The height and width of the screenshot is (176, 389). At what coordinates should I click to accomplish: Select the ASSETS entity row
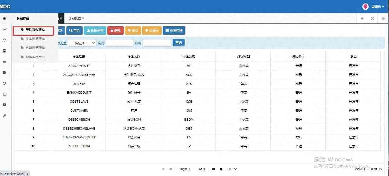(197, 84)
